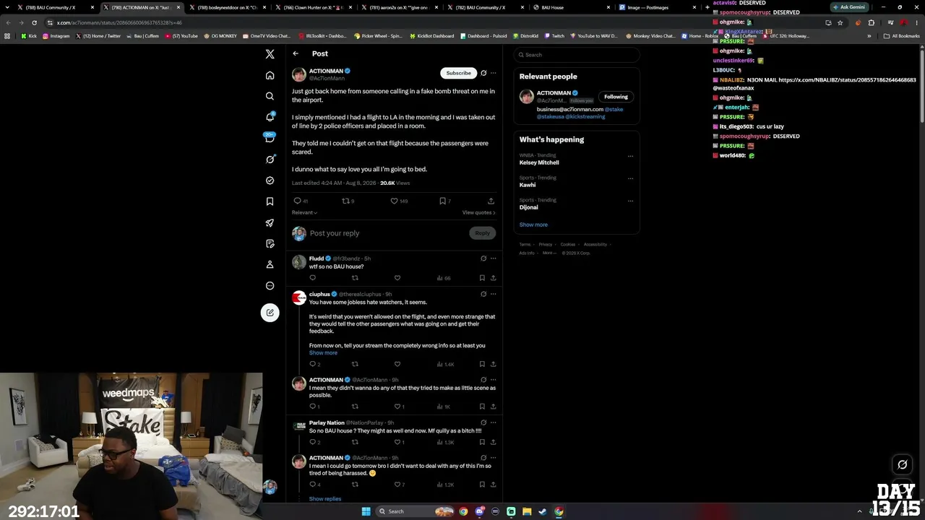This screenshot has height=520, width=925.
Task: Go back with the Post arrow
Action: 296,53
